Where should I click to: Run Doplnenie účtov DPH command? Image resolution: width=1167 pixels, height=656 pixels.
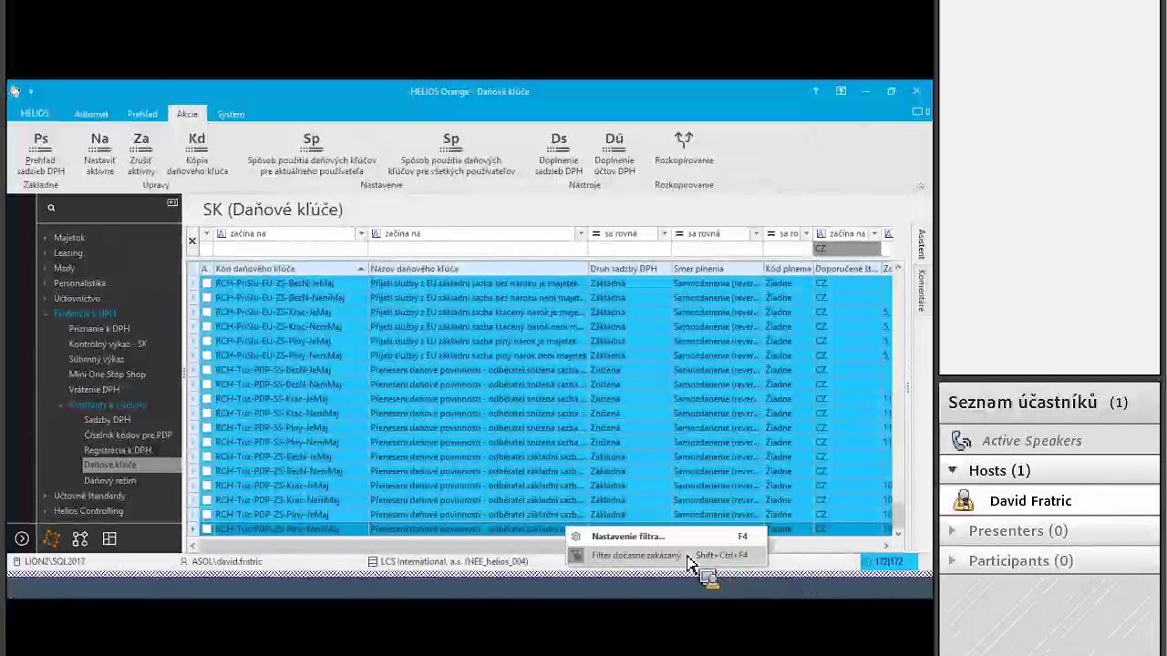click(614, 153)
